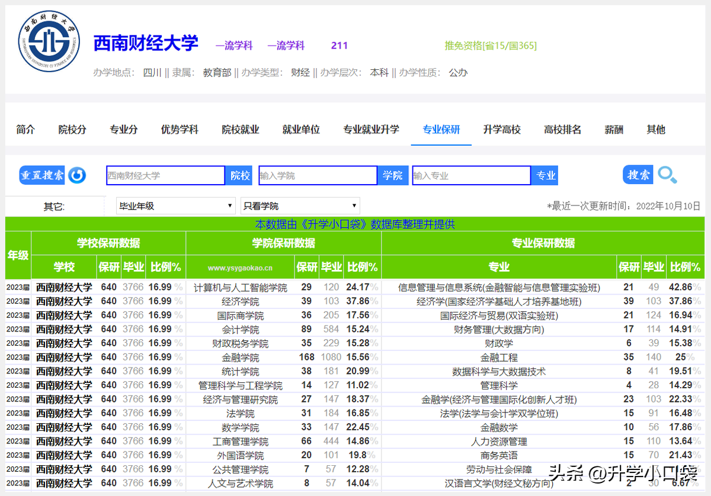Click the 金融数学 major cell
This screenshot has width=711, height=496.
(499, 427)
